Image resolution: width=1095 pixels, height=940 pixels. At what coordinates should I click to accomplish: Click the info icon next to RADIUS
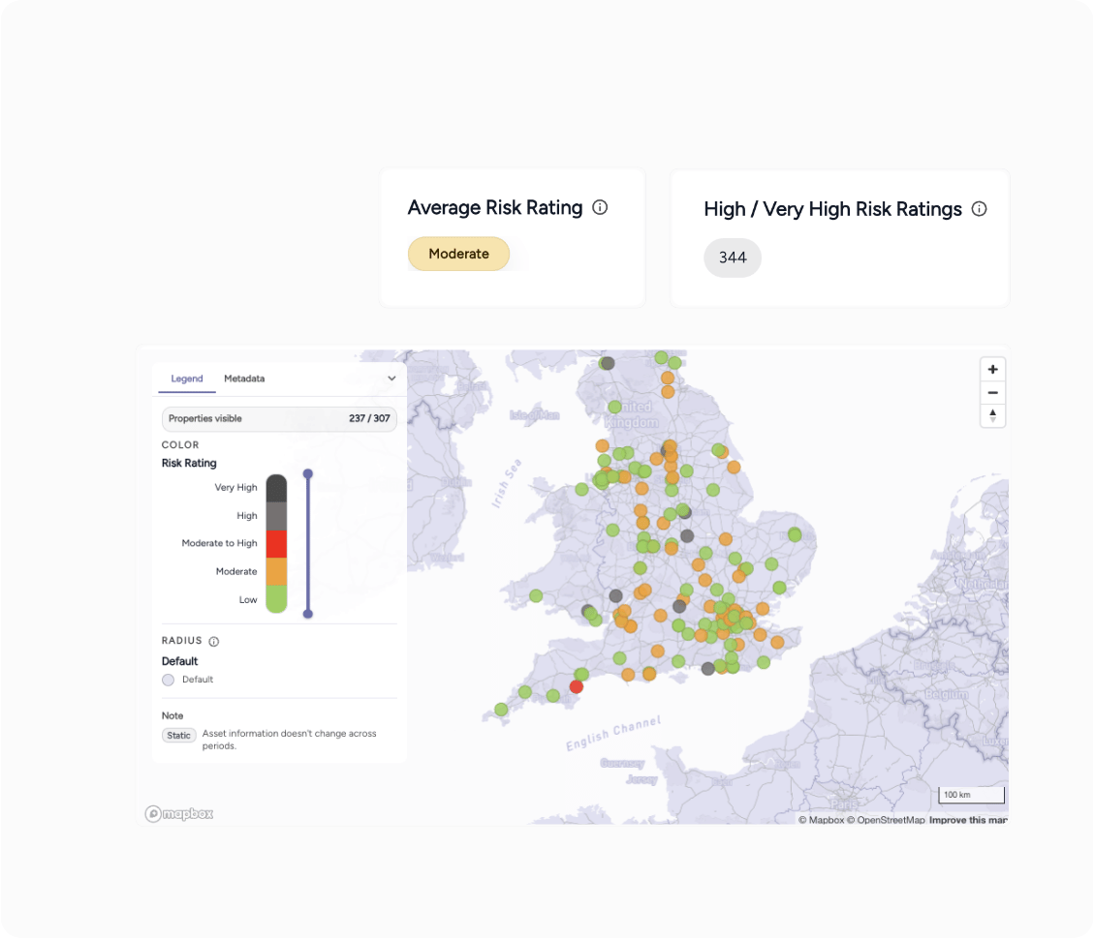[x=214, y=641]
